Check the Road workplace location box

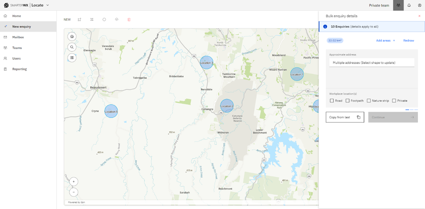click(332, 101)
